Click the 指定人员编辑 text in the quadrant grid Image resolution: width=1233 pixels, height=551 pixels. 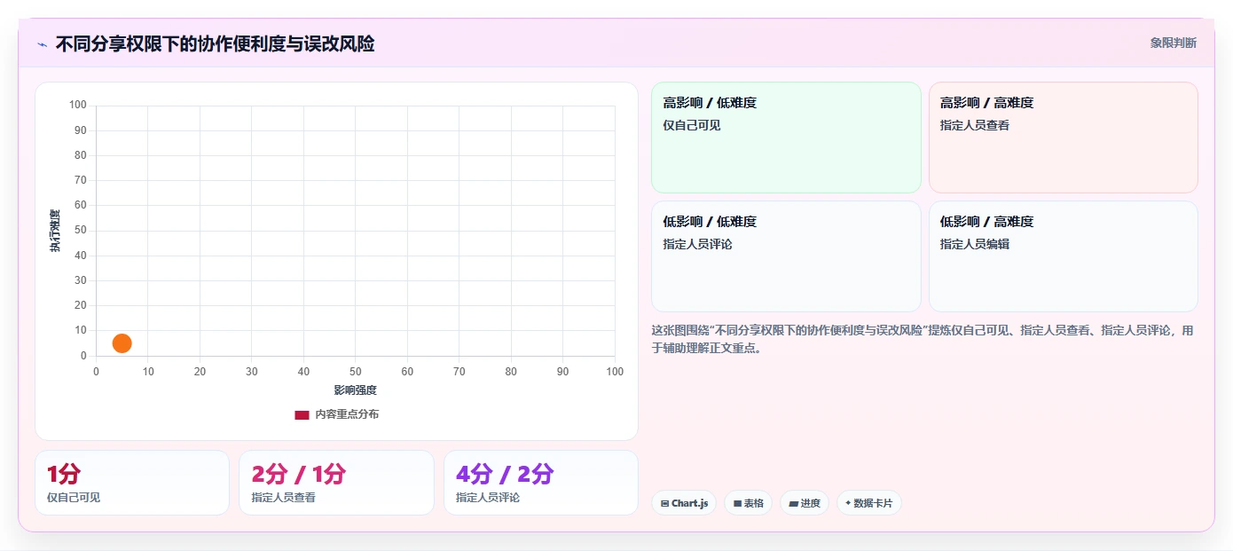point(975,244)
